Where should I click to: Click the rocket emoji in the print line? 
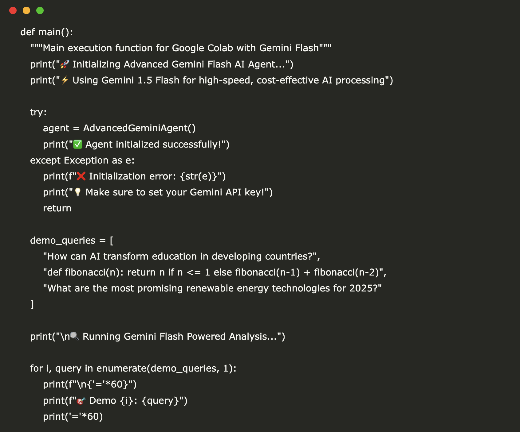65,64
